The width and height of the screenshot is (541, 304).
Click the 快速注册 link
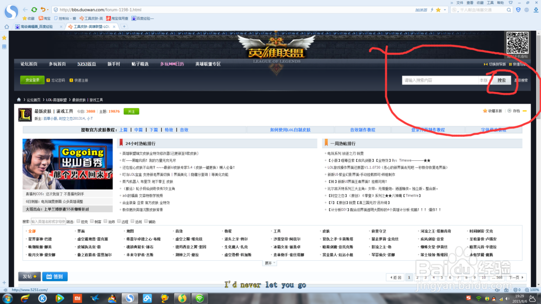[79, 80]
